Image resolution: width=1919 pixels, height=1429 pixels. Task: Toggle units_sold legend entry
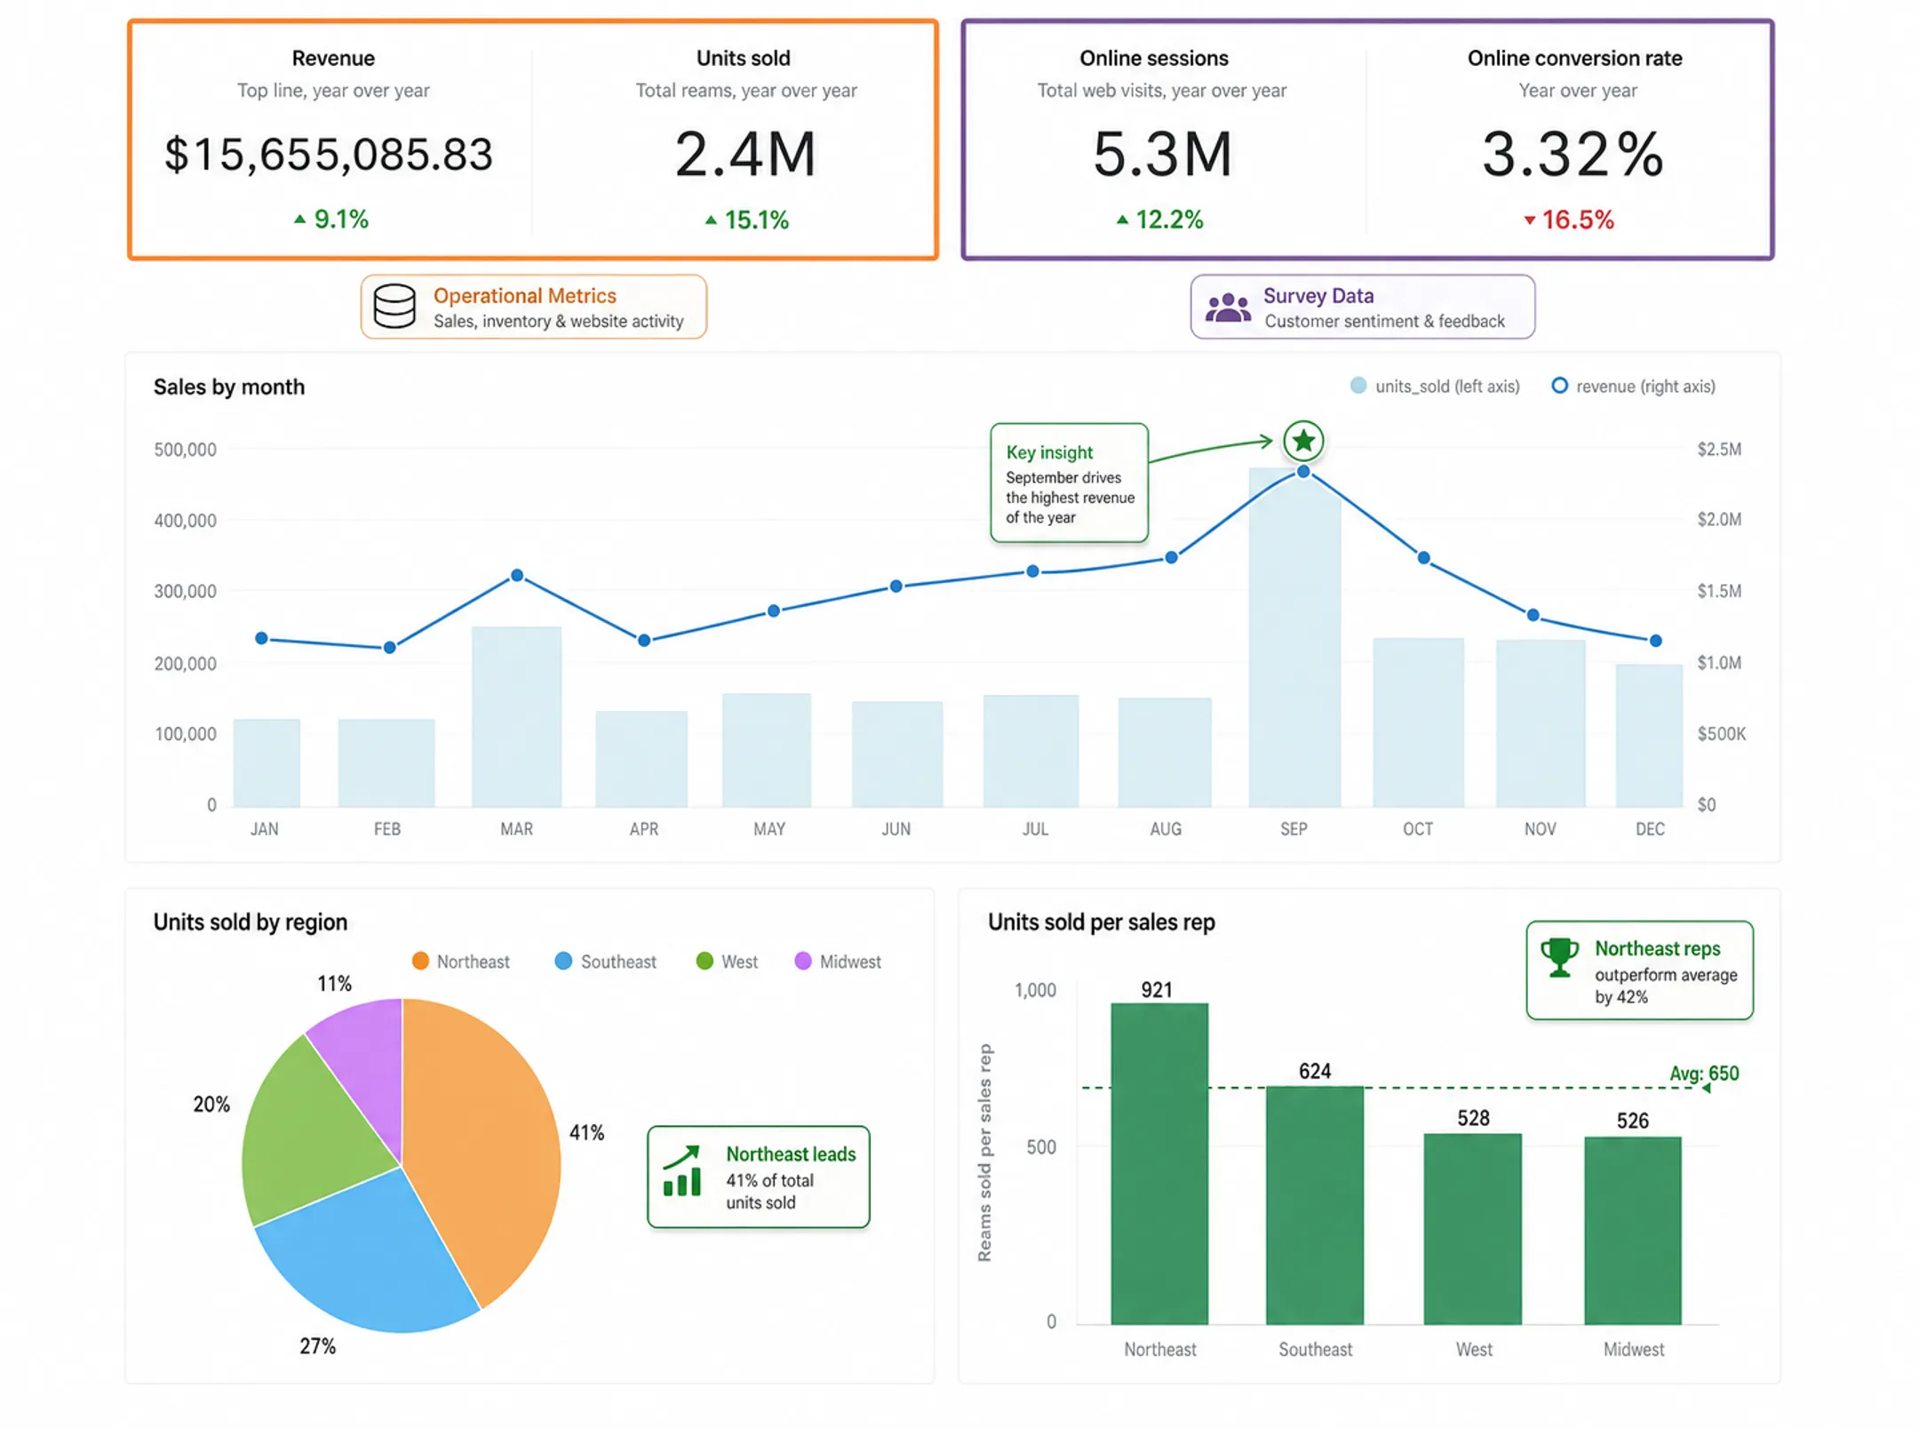click(x=1434, y=386)
